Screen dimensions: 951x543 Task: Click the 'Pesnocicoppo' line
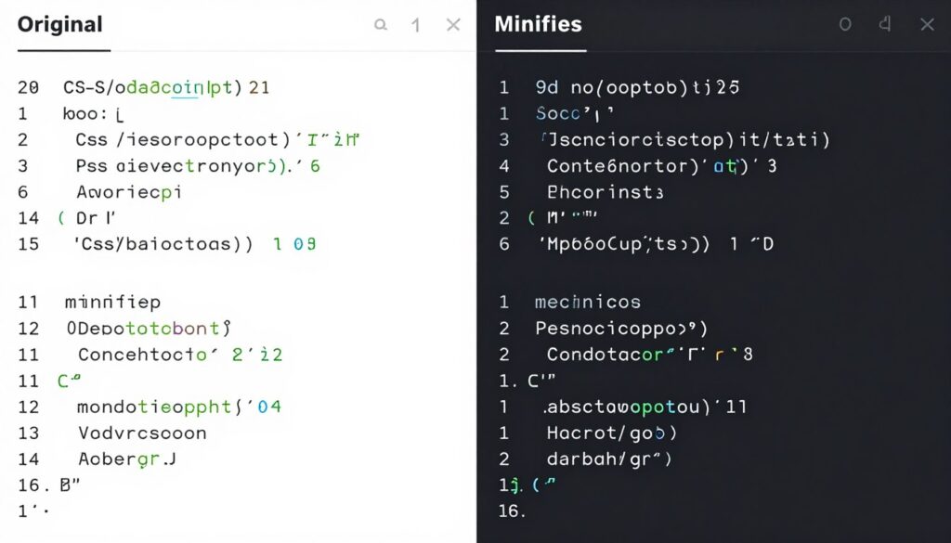pos(621,328)
